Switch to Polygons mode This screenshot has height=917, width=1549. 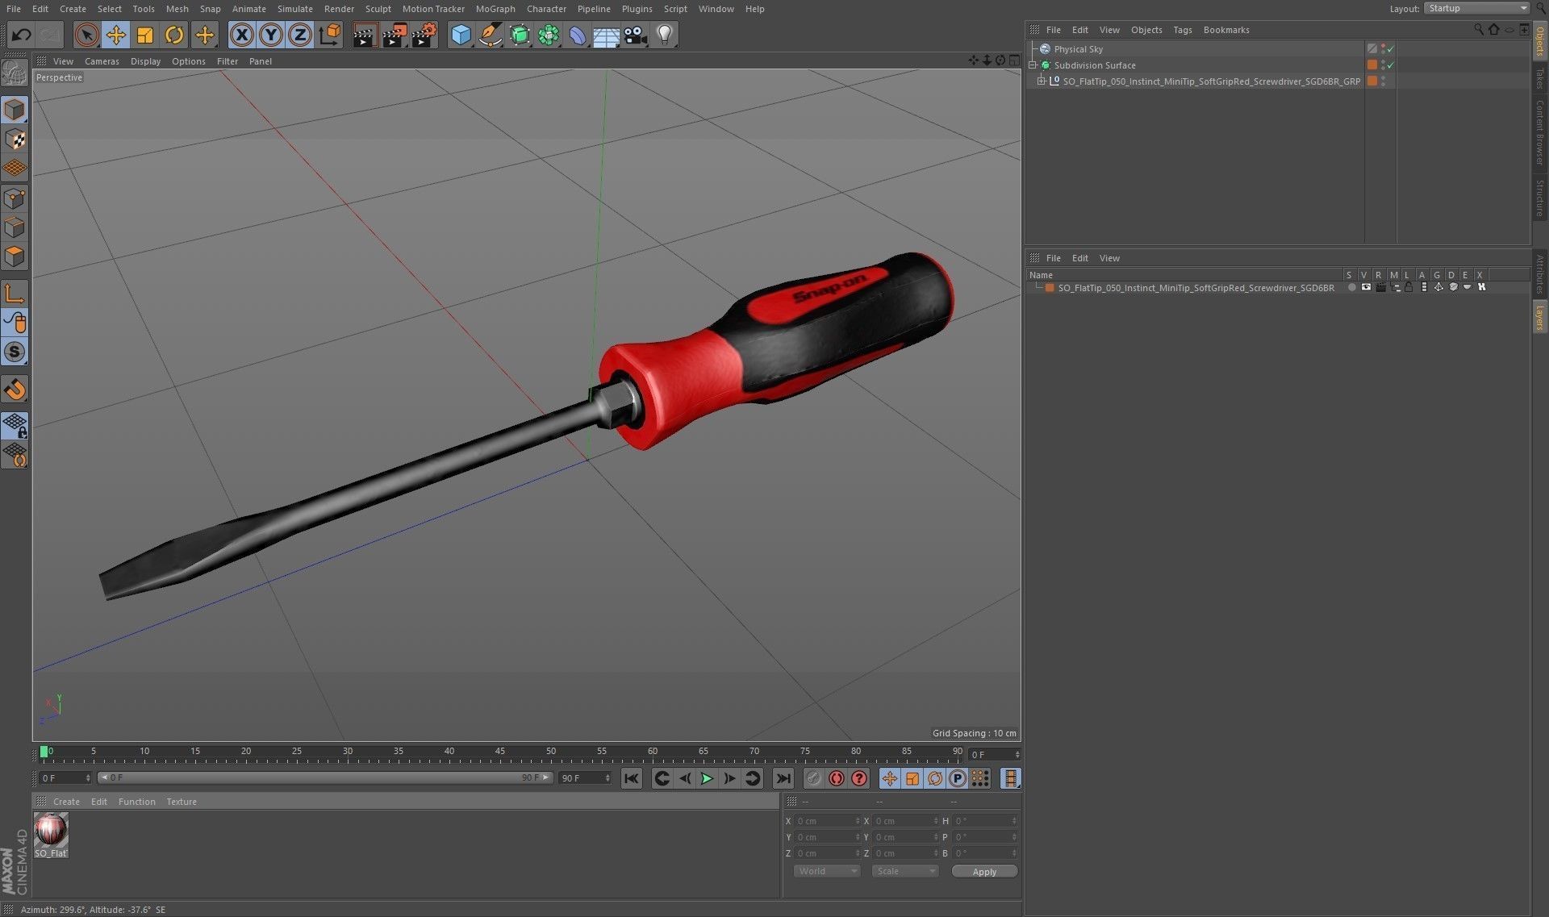pyautogui.click(x=15, y=256)
